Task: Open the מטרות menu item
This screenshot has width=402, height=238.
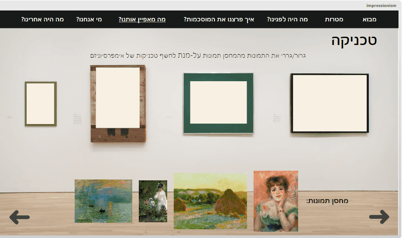Action: [x=334, y=19]
